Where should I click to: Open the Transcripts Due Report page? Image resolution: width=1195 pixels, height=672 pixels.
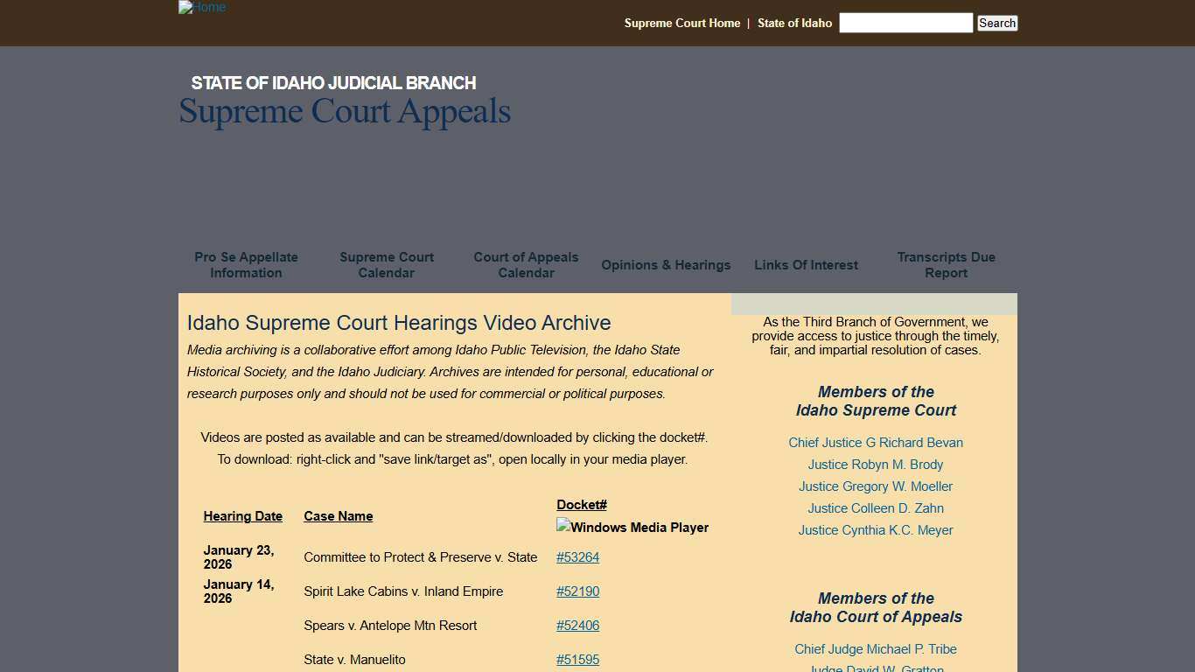pos(946,265)
